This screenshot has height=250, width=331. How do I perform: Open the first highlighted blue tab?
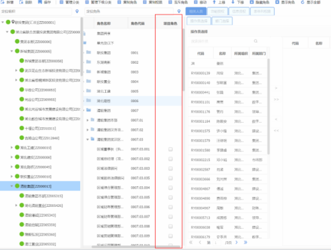196,11
